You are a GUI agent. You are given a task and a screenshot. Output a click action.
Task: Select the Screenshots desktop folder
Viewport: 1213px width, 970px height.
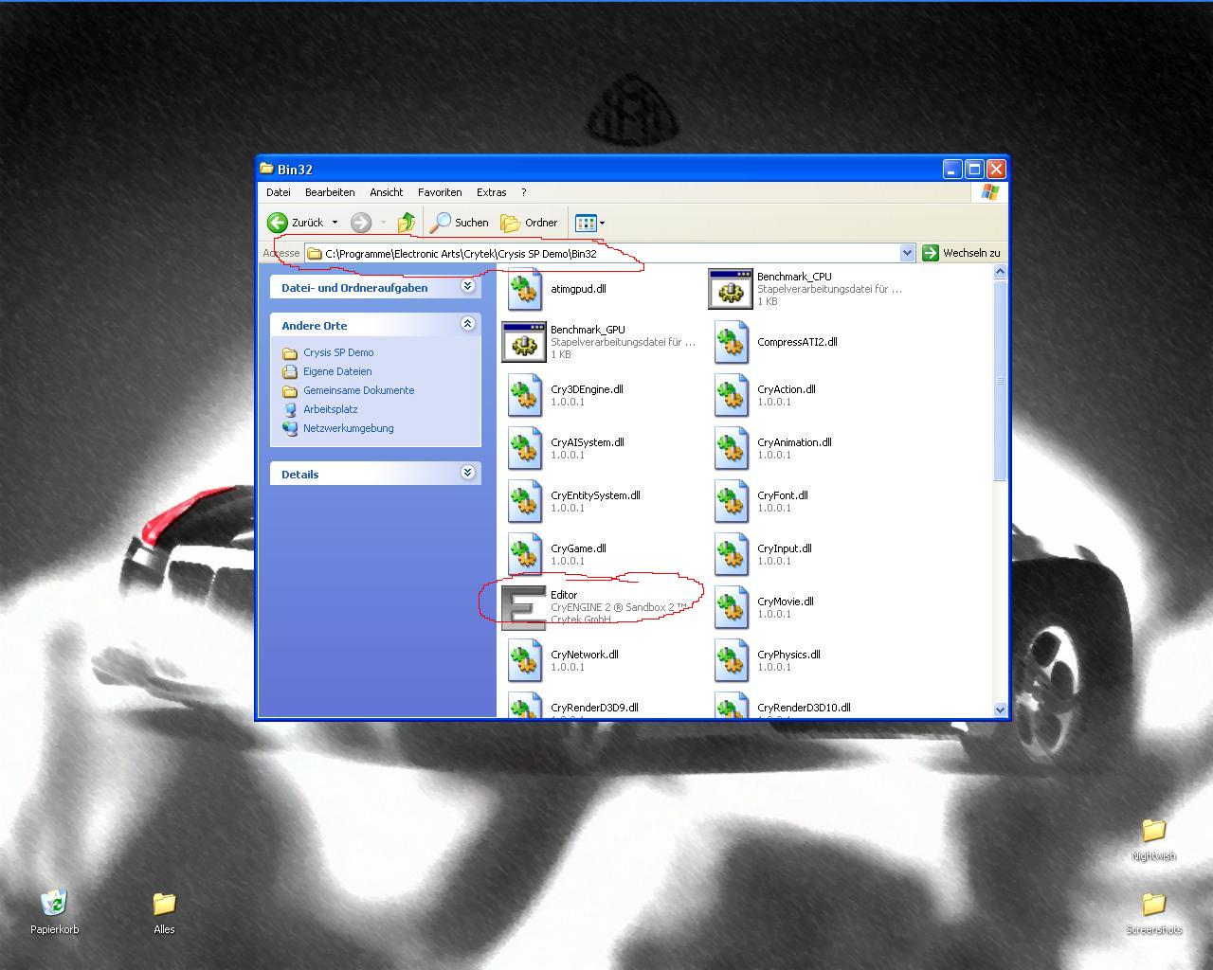(x=1153, y=913)
